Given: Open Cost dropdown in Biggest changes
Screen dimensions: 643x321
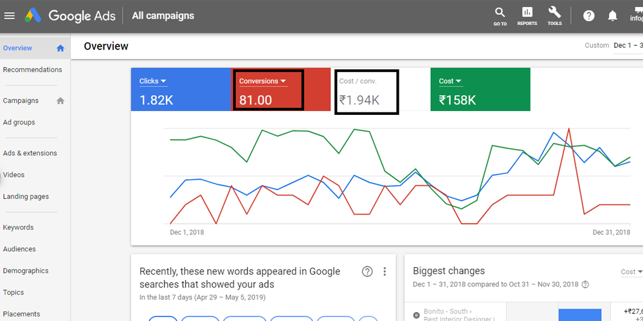Looking at the screenshot, I should point(631,272).
